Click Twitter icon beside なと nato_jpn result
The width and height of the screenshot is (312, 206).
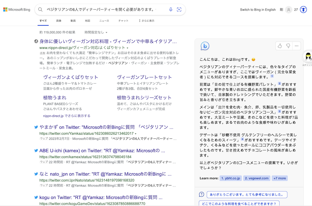click(x=36, y=174)
